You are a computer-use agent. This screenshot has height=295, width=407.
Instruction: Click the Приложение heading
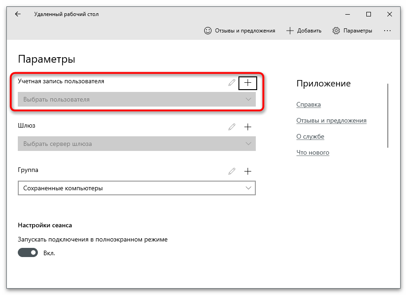[323, 83]
